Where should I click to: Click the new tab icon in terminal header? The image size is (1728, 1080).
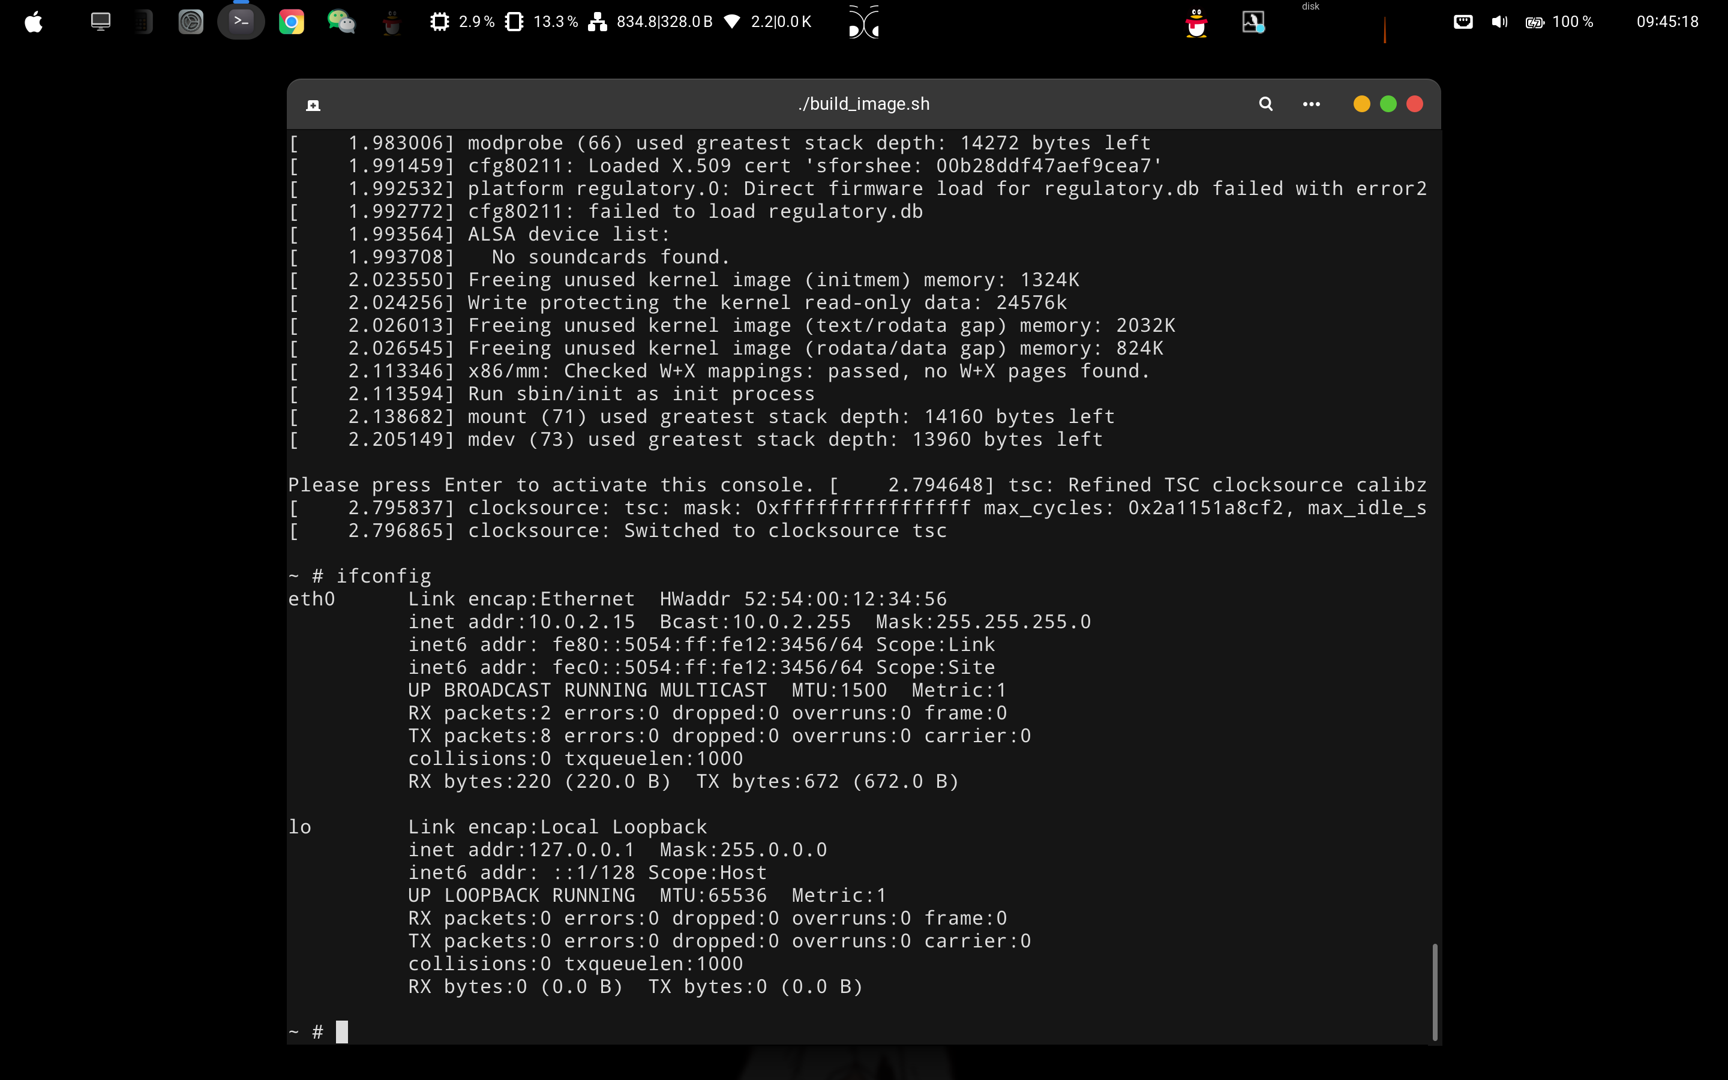[313, 106]
